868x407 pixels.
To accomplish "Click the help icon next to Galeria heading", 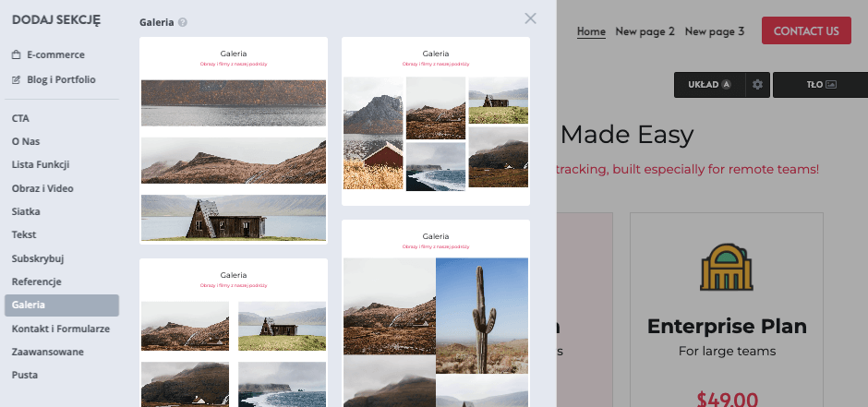I will coord(183,22).
